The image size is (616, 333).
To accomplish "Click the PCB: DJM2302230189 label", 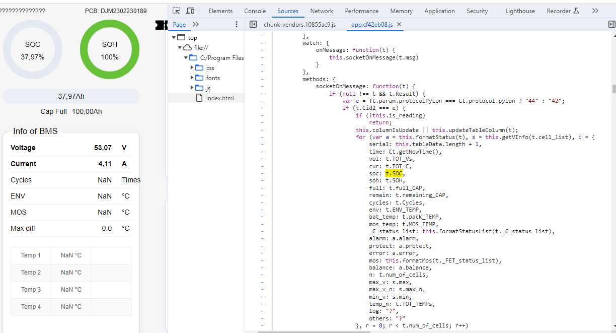I will (116, 11).
